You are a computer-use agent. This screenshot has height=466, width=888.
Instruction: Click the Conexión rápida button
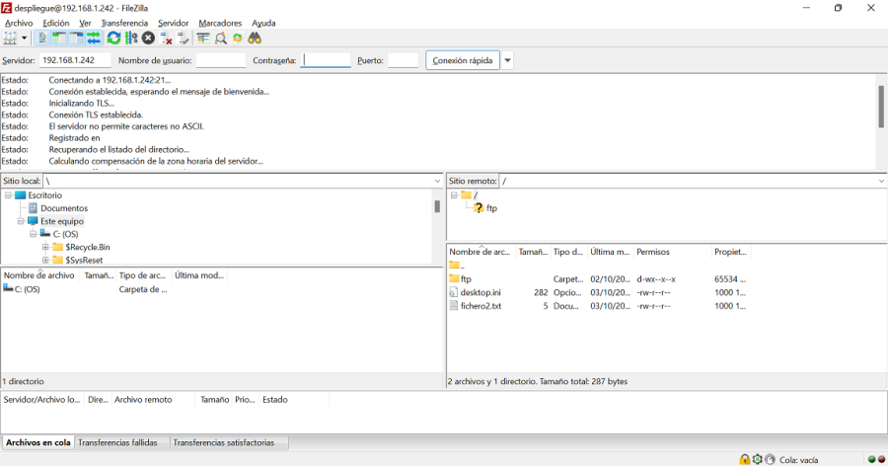tap(463, 60)
